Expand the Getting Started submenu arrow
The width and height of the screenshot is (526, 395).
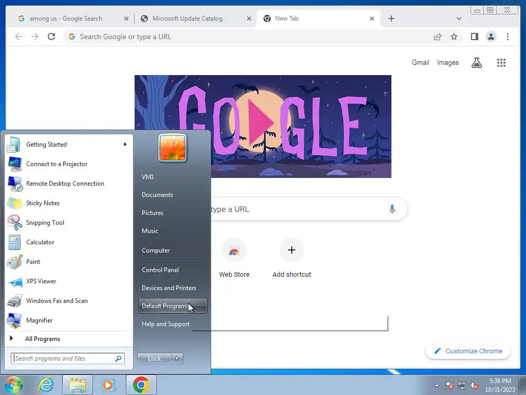click(x=125, y=145)
